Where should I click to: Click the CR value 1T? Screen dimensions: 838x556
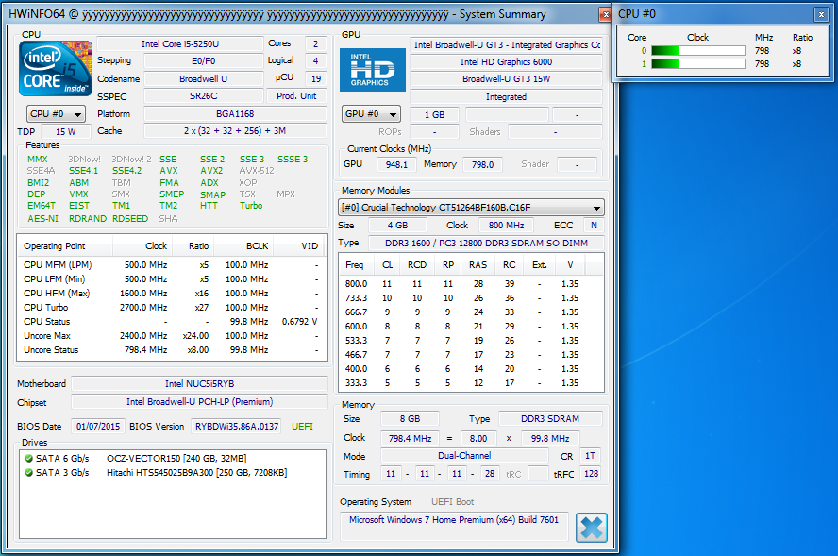(x=590, y=456)
